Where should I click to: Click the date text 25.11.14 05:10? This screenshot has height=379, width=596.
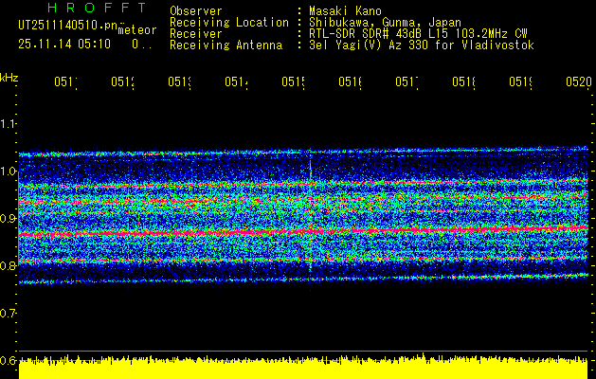coord(64,45)
